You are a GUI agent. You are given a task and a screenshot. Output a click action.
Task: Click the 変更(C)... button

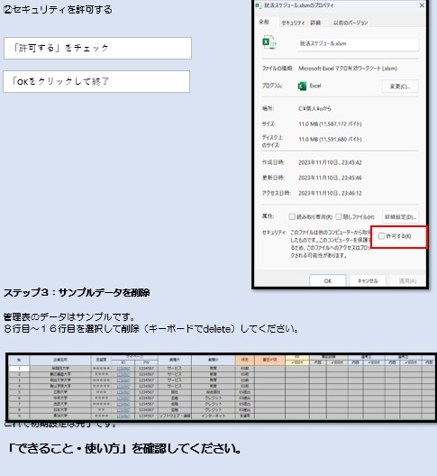click(x=400, y=87)
